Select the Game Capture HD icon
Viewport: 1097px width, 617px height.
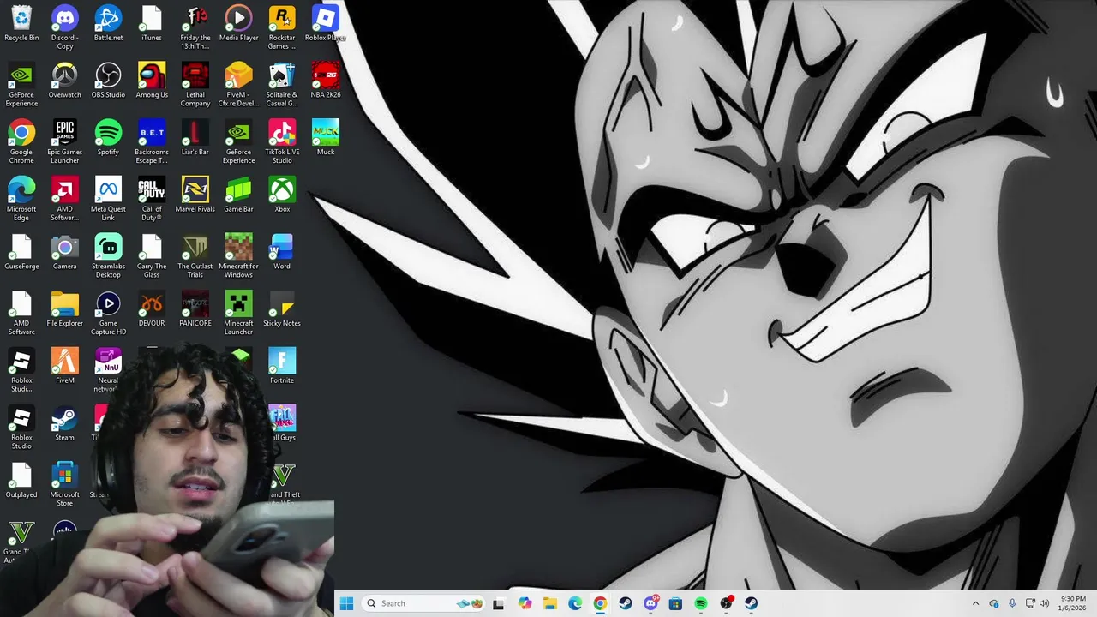coord(108,314)
